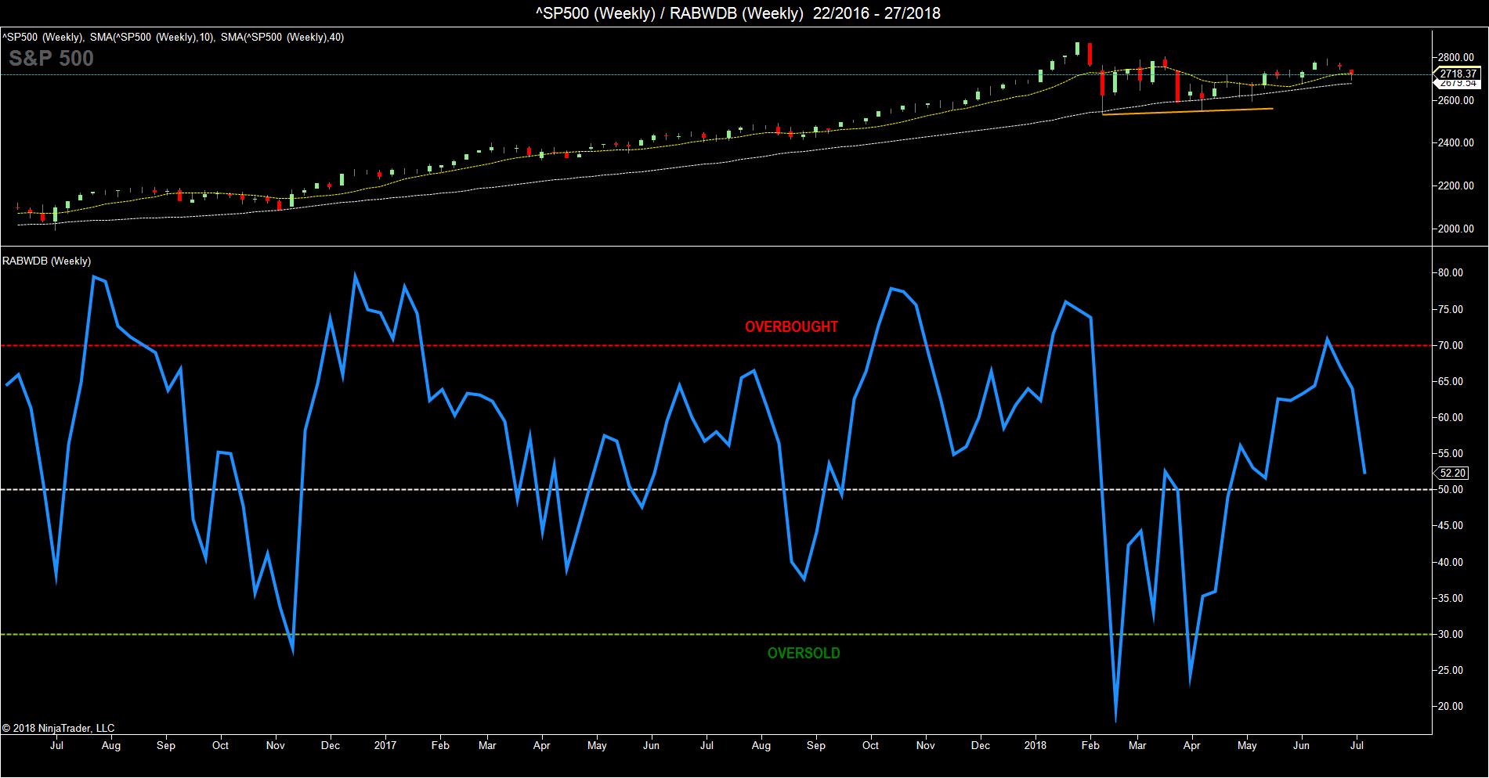The image size is (1489, 778).
Task: Click the 2200.00 price axis label
Action: point(1456,186)
